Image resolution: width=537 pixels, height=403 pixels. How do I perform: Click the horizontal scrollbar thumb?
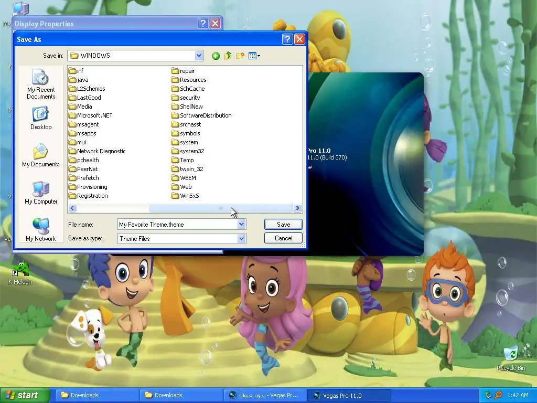[221, 208]
